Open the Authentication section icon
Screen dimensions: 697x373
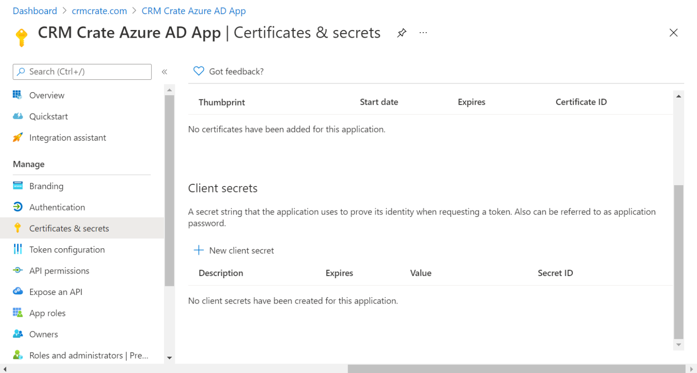point(17,207)
